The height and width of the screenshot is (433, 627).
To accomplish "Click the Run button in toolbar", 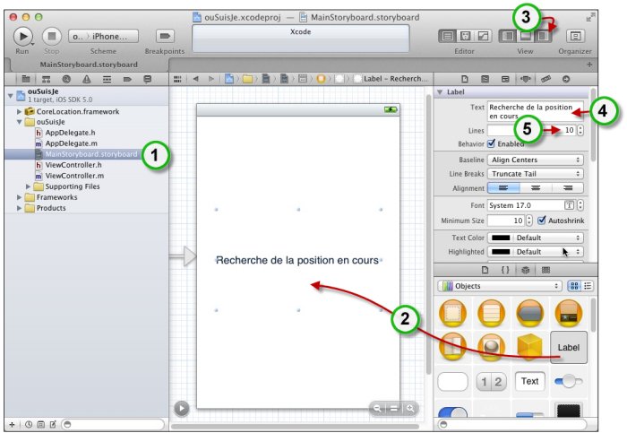I will pyautogui.click(x=22, y=37).
